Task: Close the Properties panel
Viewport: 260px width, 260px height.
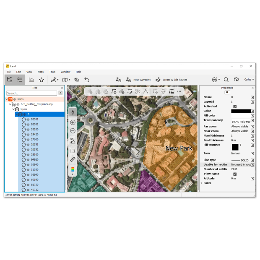Action: (252, 88)
